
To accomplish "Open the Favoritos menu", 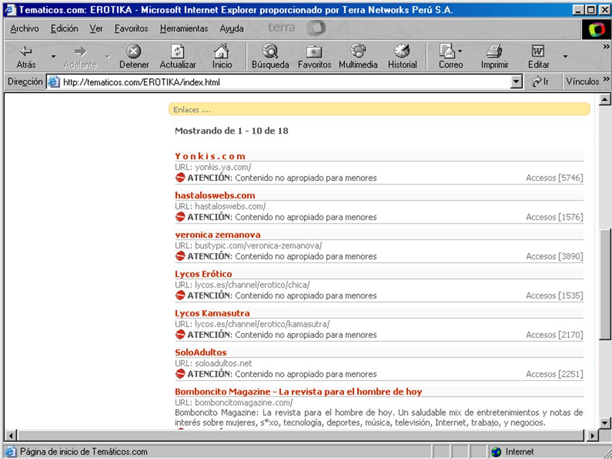I will 131,29.
